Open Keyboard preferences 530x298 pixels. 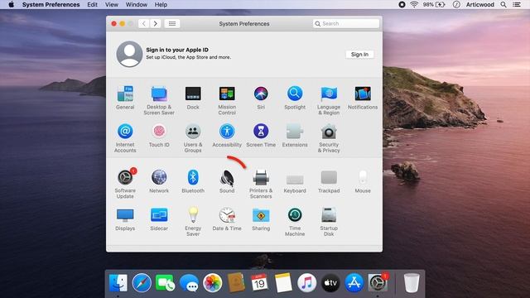[295, 179]
